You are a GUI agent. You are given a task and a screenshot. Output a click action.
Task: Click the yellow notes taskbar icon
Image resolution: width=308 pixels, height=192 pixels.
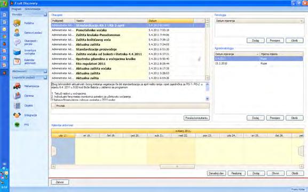(x=4, y=29)
